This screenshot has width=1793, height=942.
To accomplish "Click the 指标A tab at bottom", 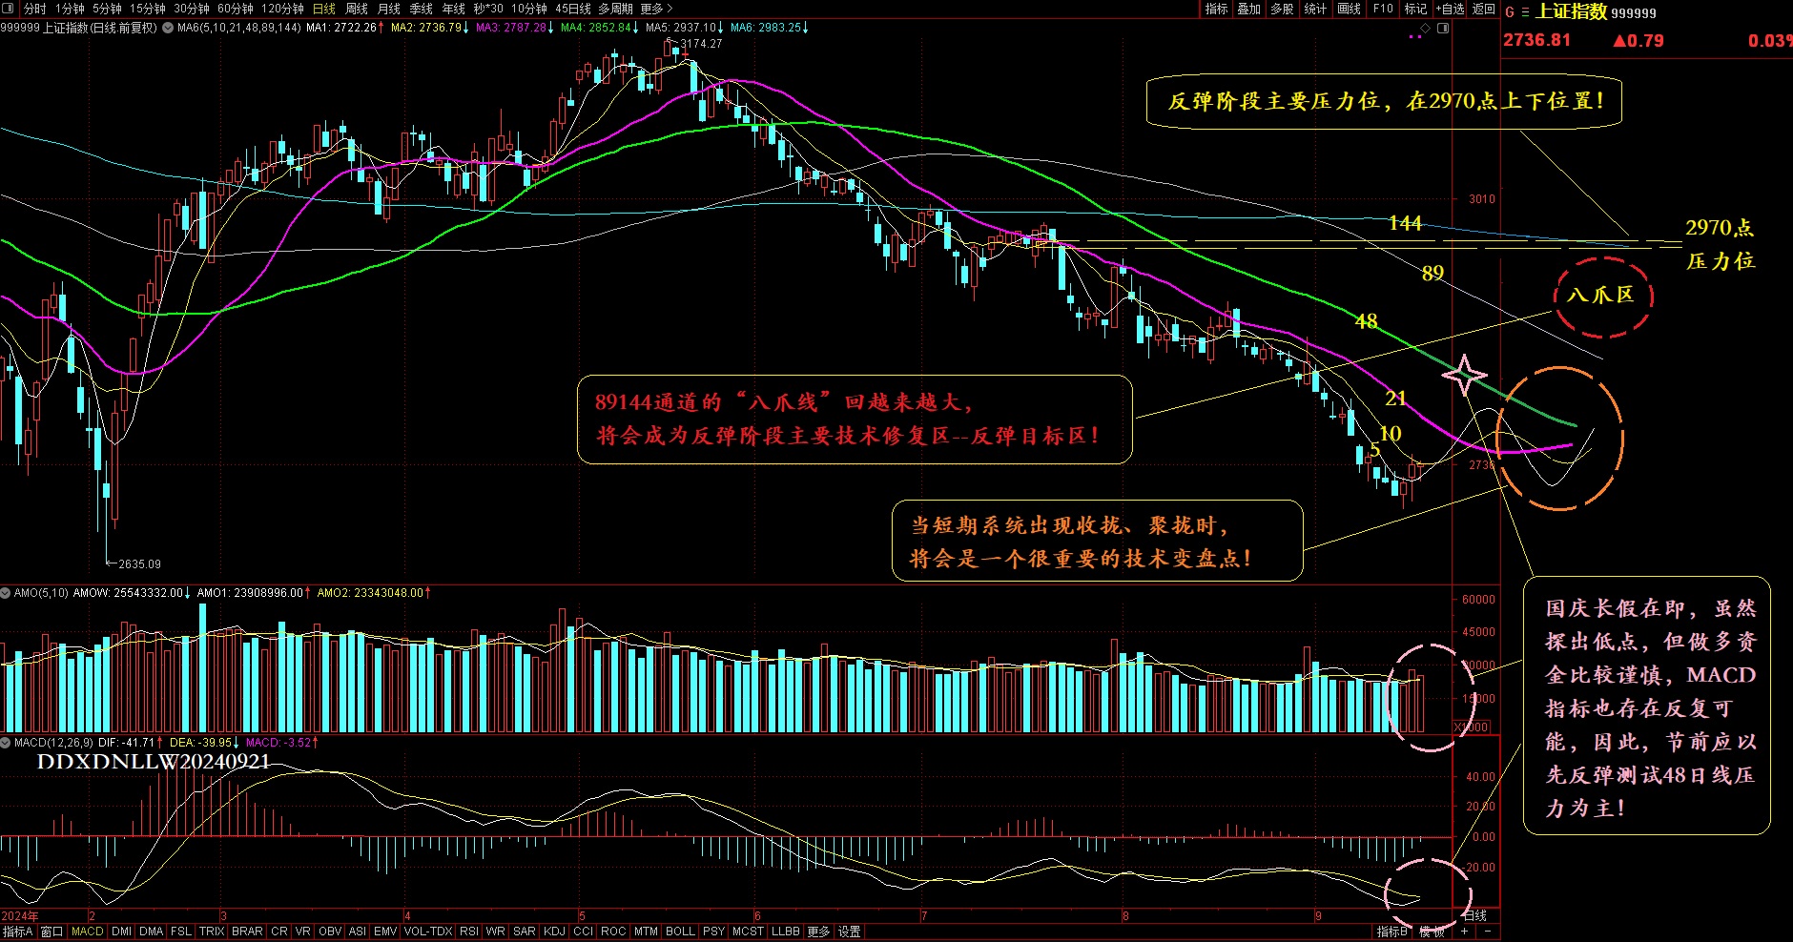I will click(17, 932).
